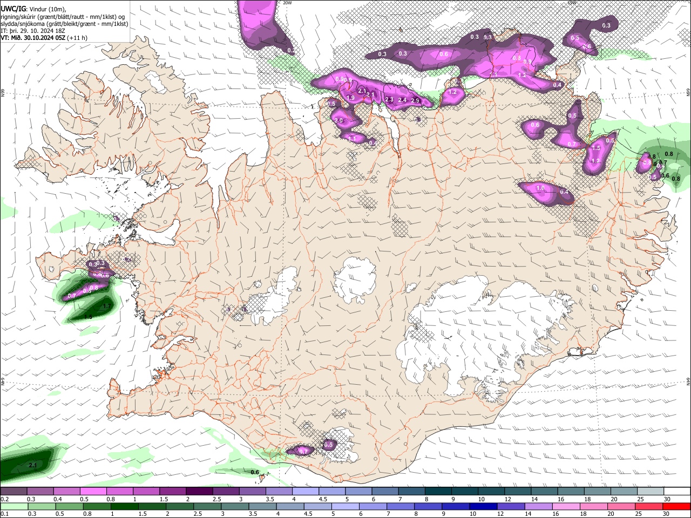This screenshot has width=691, height=518.
Task: Select '0.1' label on the rain scale
Action: click(x=4, y=514)
